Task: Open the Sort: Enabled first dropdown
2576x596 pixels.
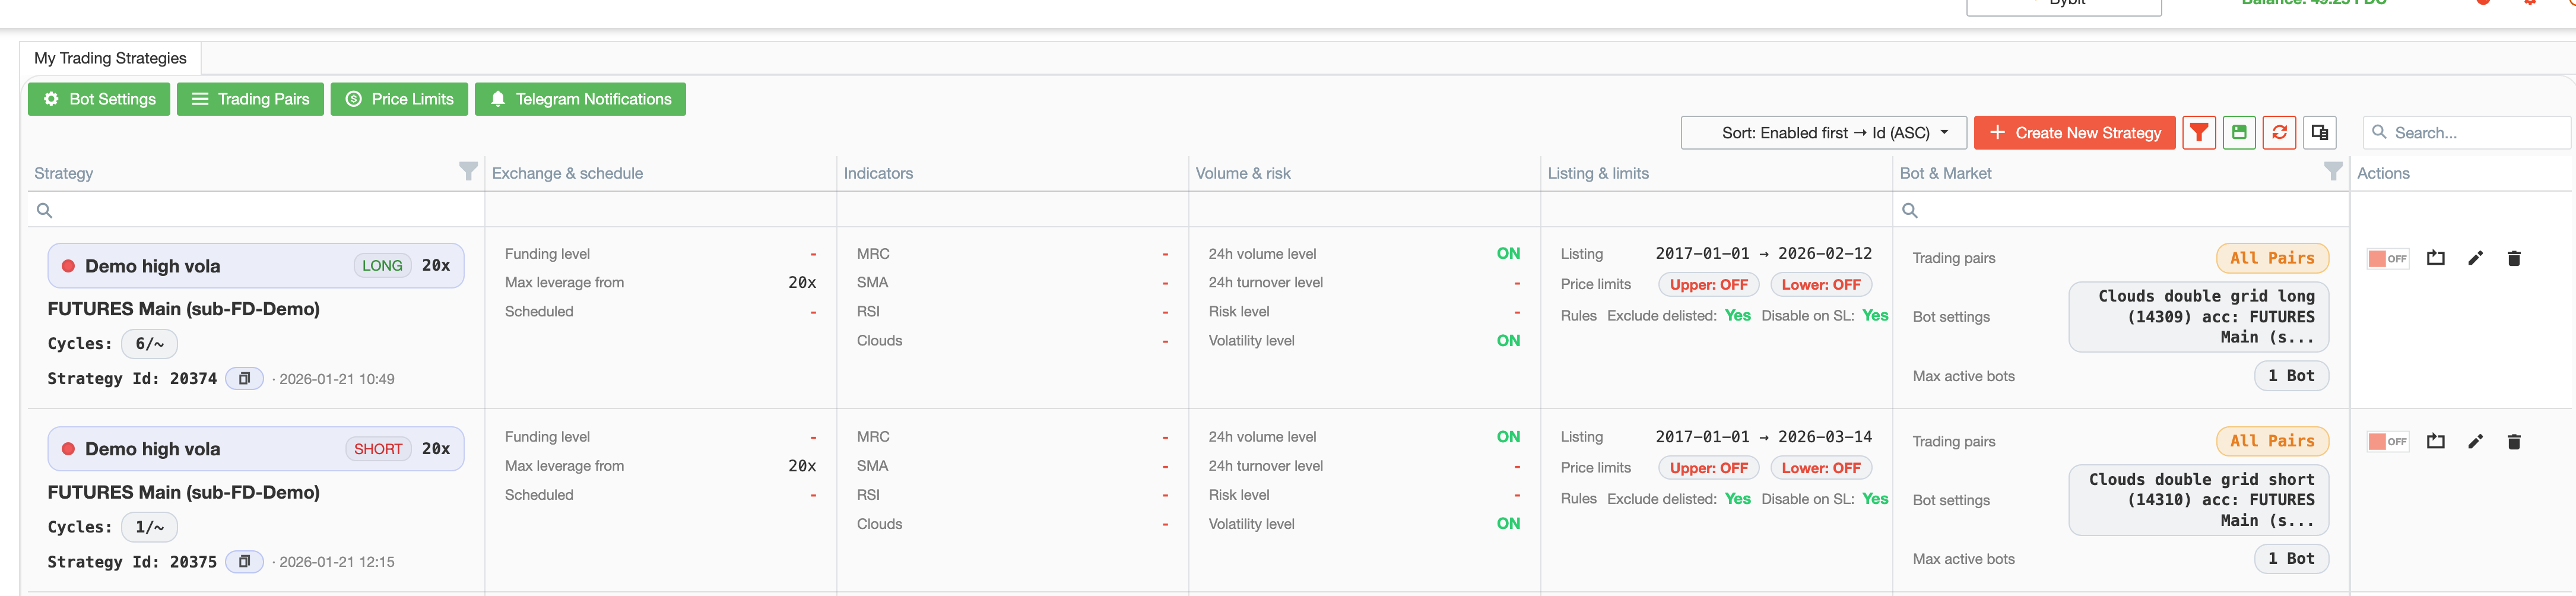Action: [1823, 132]
